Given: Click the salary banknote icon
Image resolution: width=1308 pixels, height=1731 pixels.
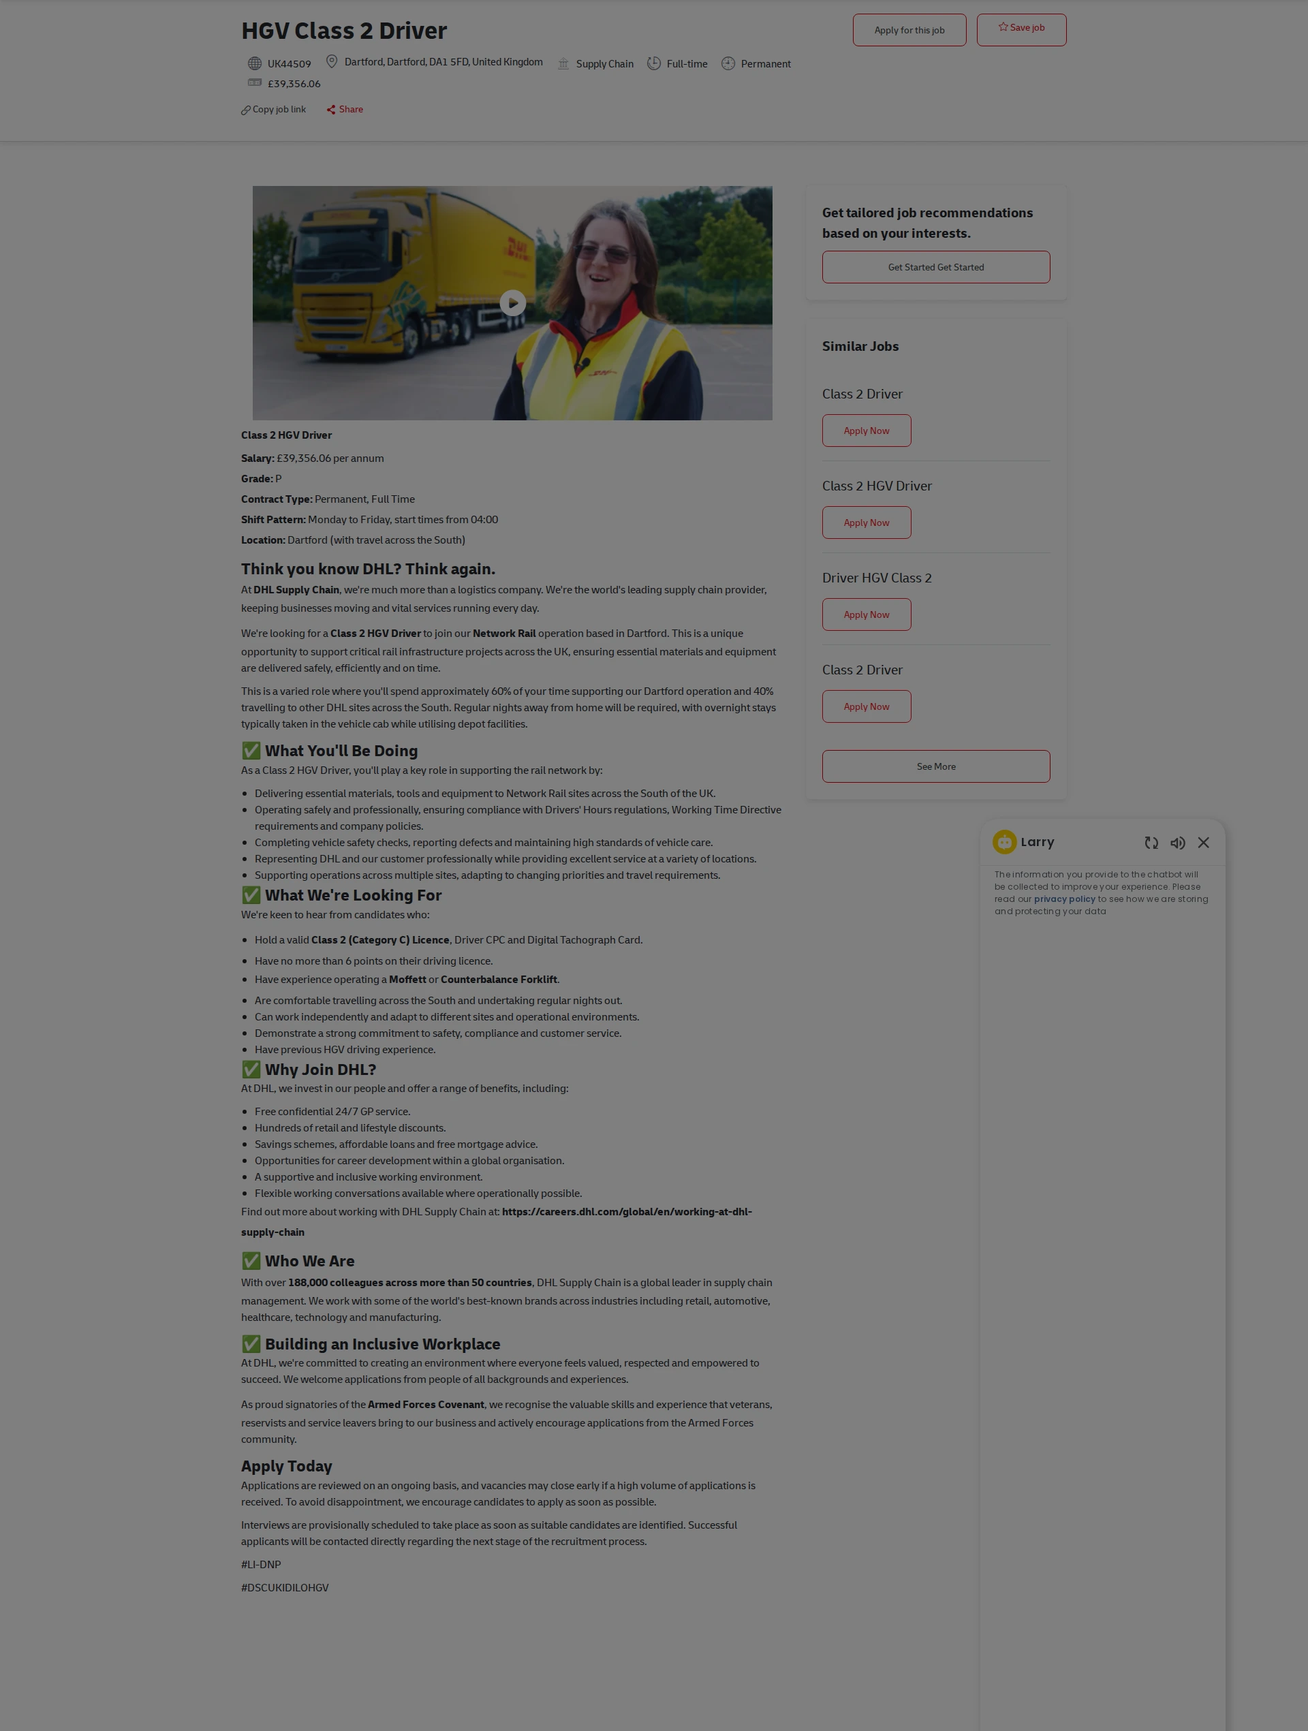Looking at the screenshot, I should (254, 83).
